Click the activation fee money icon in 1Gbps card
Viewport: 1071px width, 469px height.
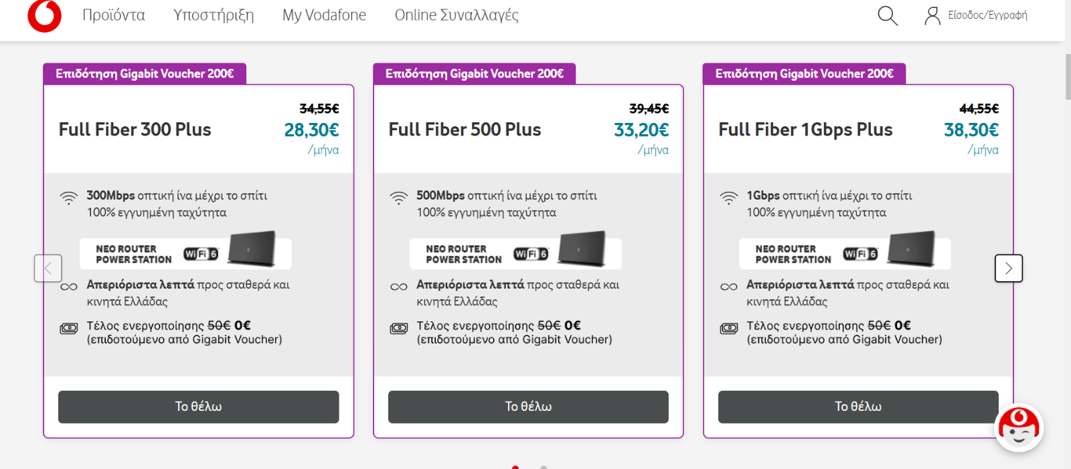click(x=729, y=328)
